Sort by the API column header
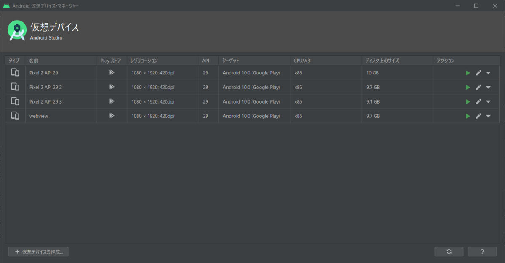Image resolution: width=505 pixels, height=263 pixels. pos(209,61)
